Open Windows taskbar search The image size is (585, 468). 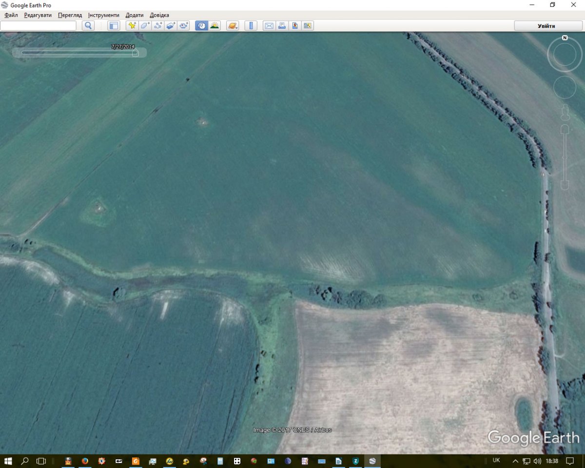point(25,461)
